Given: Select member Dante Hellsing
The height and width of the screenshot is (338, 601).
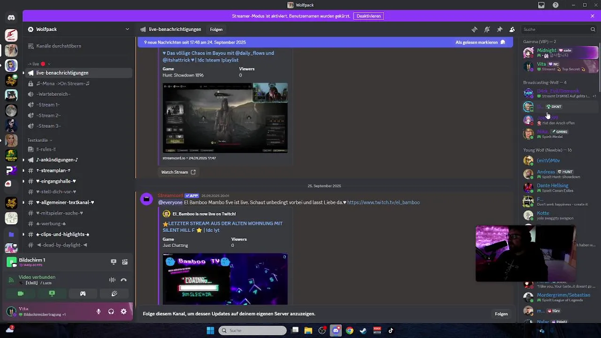Looking at the screenshot, I should [560, 188].
